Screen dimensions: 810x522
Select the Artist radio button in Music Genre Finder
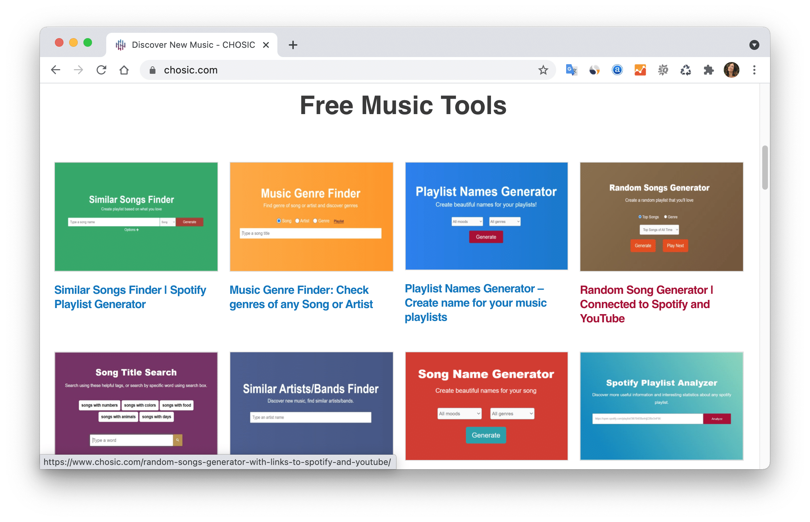[x=298, y=220]
